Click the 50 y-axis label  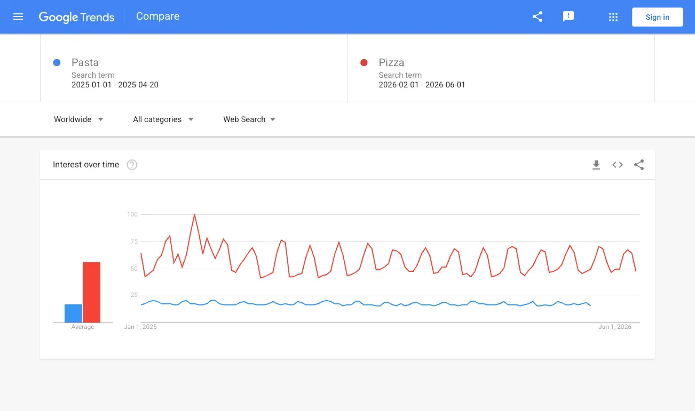click(x=133, y=268)
